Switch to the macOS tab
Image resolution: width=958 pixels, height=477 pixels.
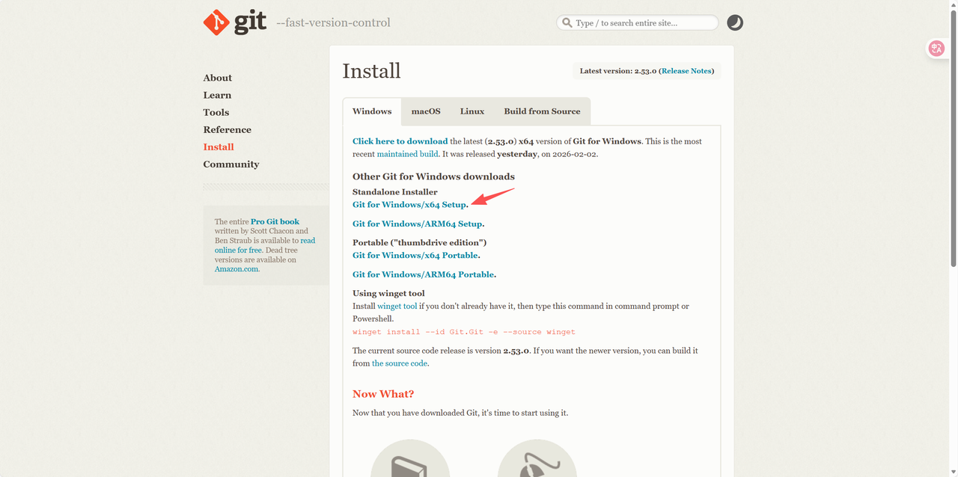[x=425, y=111]
